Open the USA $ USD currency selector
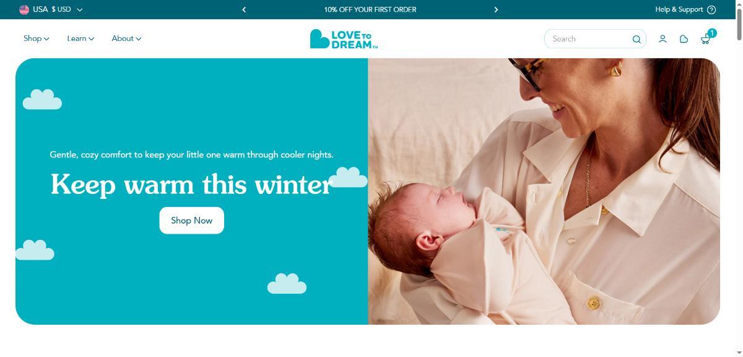This screenshot has height=357, width=743. tap(51, 9)
